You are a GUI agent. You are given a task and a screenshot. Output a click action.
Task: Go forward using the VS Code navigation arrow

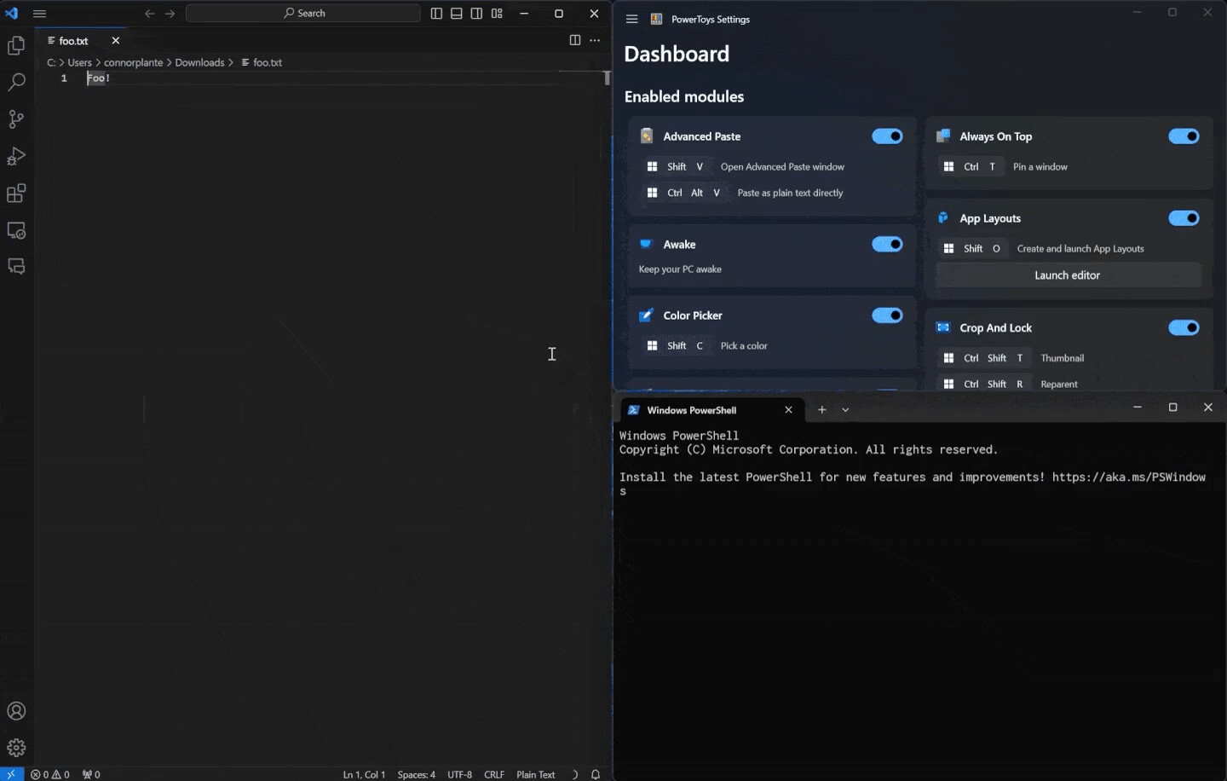tap(170, 14)
